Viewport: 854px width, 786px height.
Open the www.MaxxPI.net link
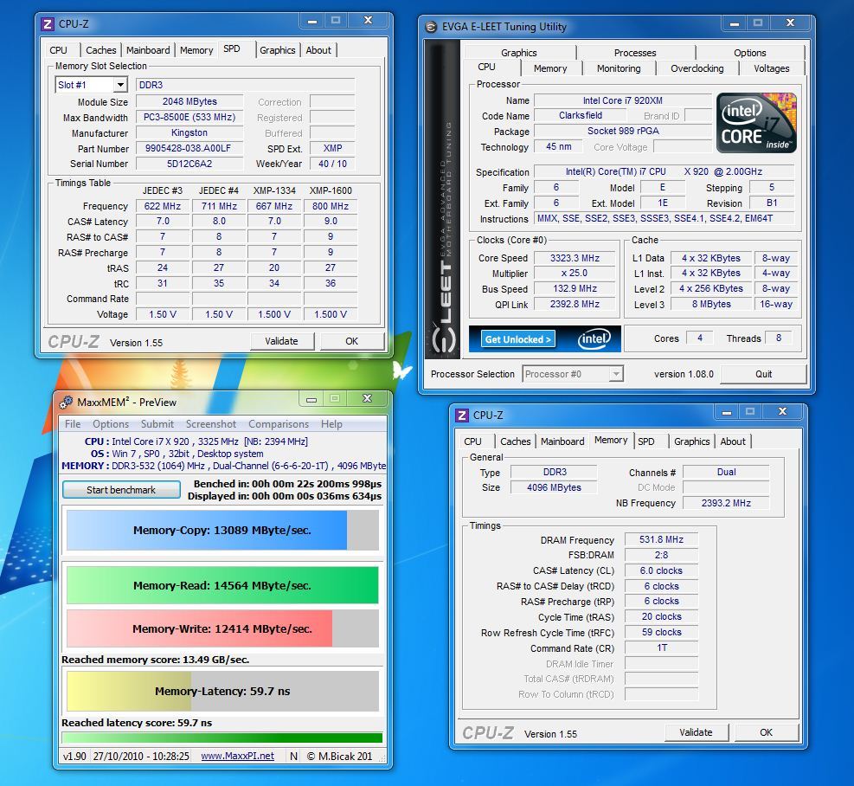point(237,756)
